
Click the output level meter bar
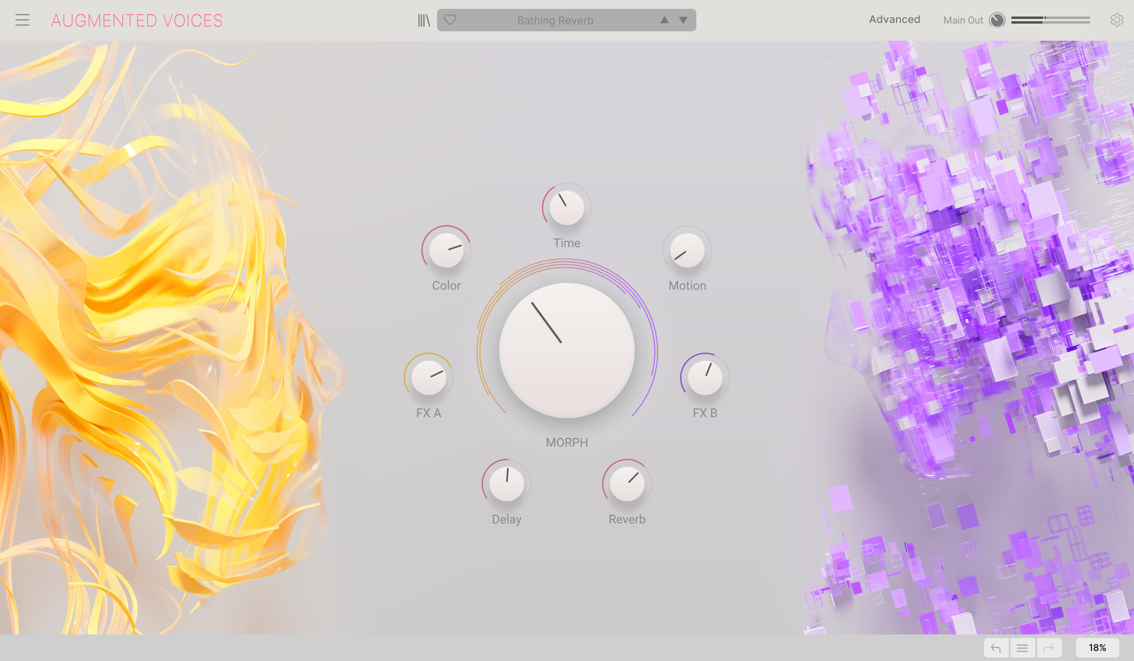tap(1050, 19)
